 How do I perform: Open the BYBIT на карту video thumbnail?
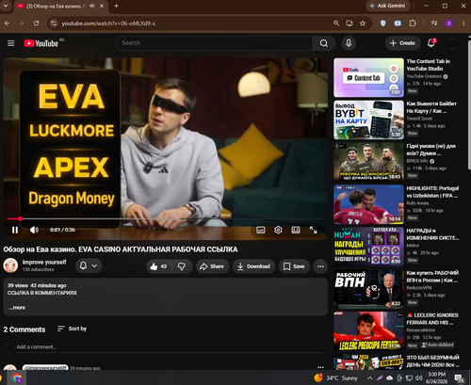point(368,120)
